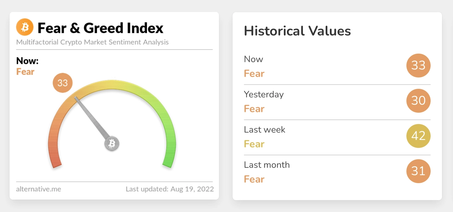Click the orange Bitcoin logo icon
This screenshot has height=212, width=453.
click(25, 28)
